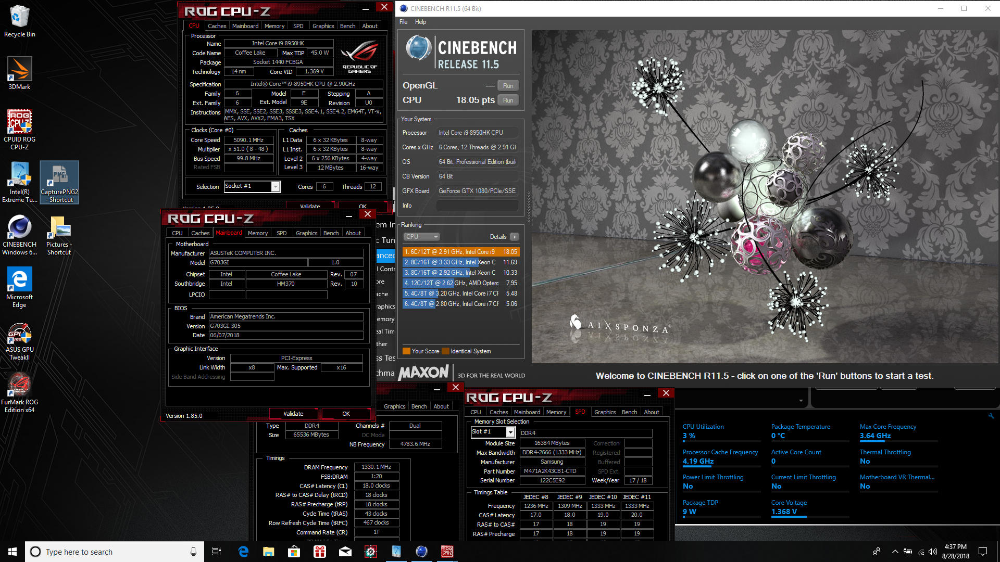Click the Core Voltage 1.368 V reading
Image resolution: width=1000 pixels, height=562 pixels.
click(784, 512)
